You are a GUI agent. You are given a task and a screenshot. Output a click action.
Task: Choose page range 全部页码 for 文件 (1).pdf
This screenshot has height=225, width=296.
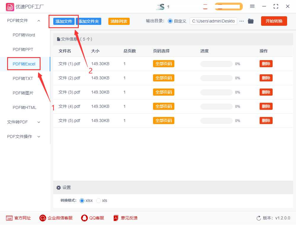coord(164,64)
